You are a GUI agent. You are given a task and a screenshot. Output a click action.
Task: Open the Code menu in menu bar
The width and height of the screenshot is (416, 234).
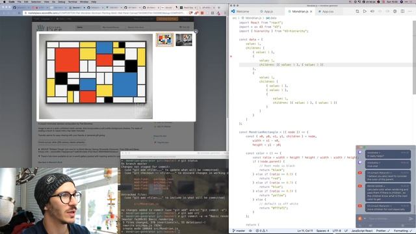pos(12,1)
